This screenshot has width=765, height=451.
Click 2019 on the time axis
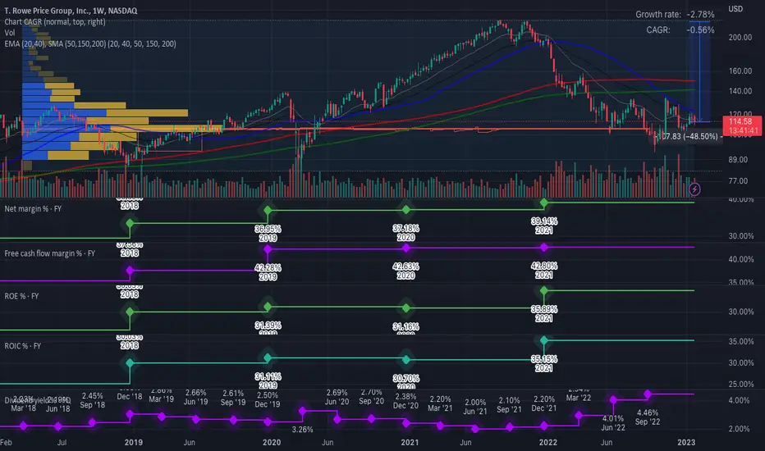click(x=134, y=442)
